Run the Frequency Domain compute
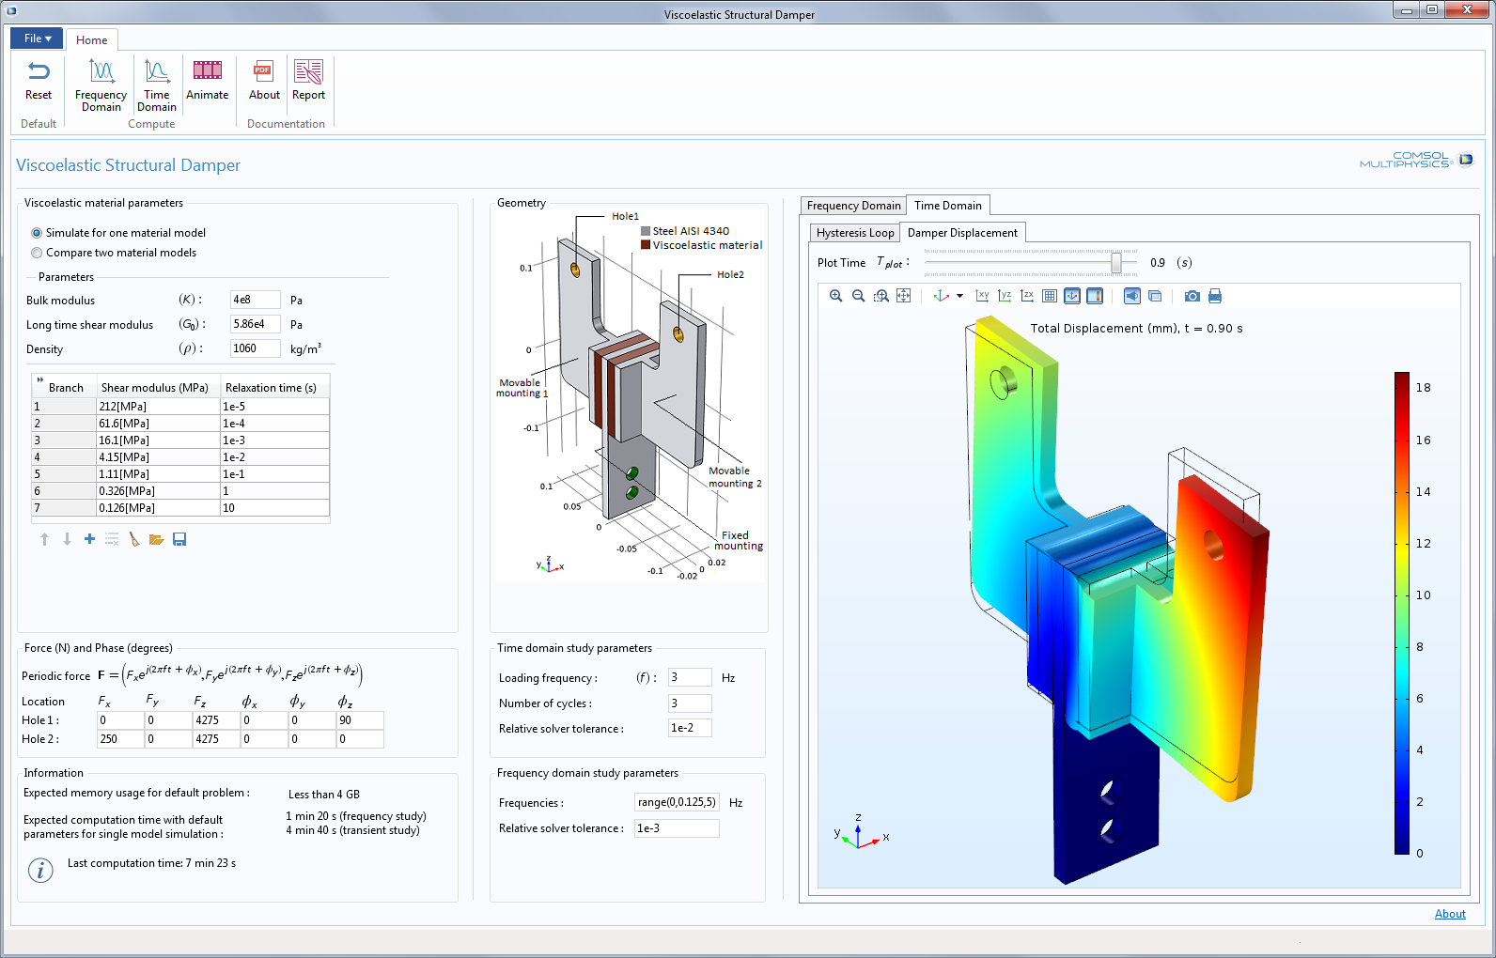 click(x=101, y=85)
